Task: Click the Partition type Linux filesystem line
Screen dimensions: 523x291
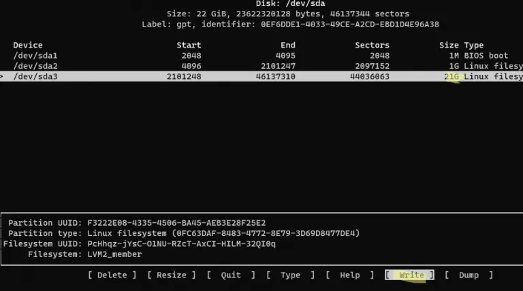Action: (x=184, y=233)
